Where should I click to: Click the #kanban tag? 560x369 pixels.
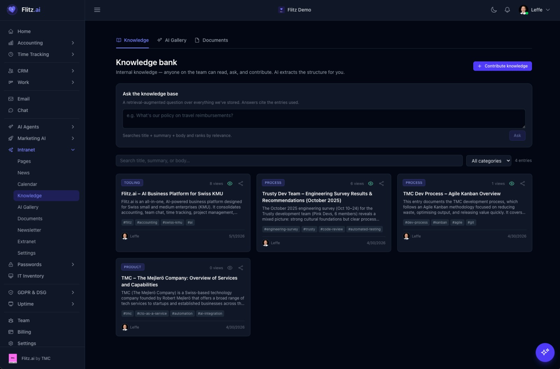[x=440, y=223]
